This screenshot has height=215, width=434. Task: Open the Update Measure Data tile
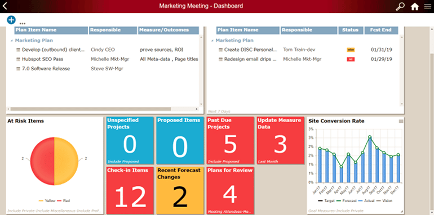click(x=280, y=140)
